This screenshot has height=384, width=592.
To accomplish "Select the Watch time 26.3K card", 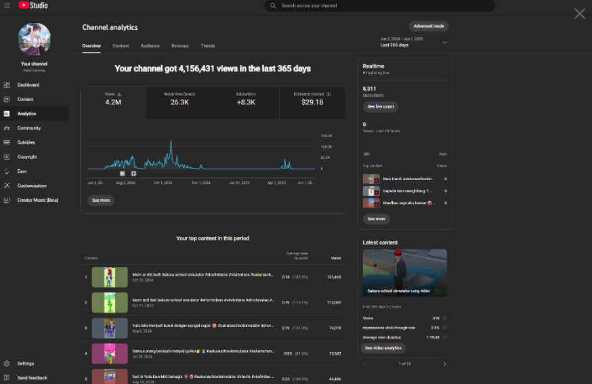I will tap(179, 103).
